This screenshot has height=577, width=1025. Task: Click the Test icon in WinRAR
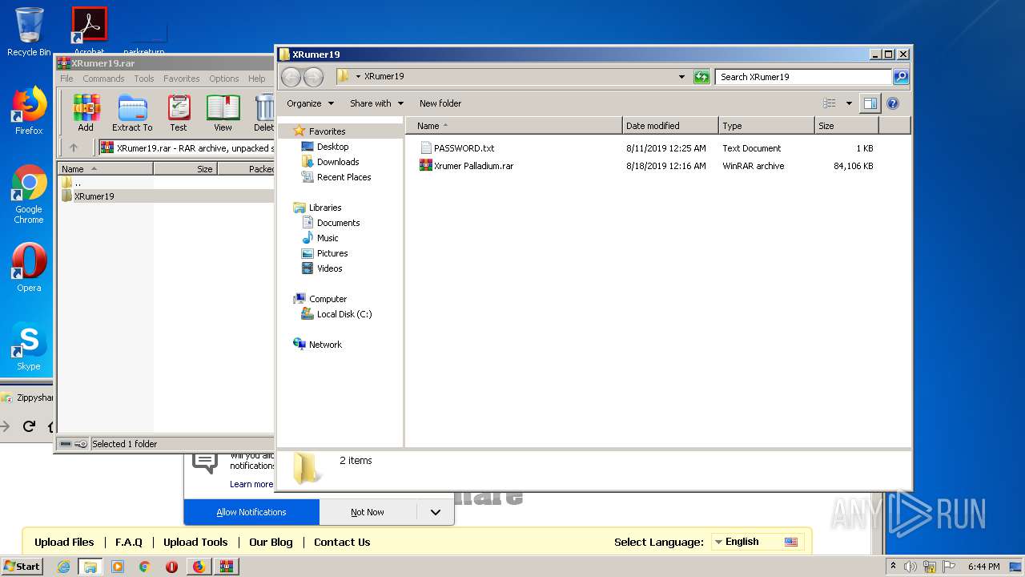[x=179, y=112]
